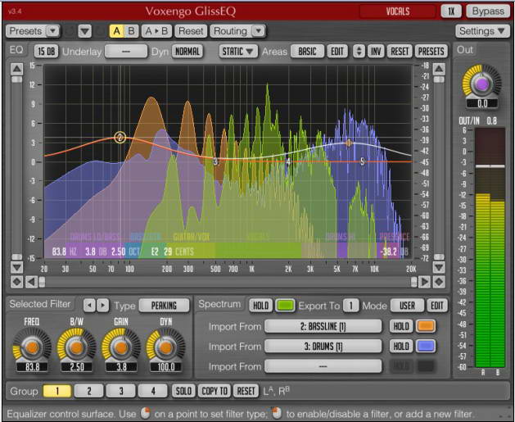Expand the Settings menu
Viewport: 515px width, 422px height.
482,31
